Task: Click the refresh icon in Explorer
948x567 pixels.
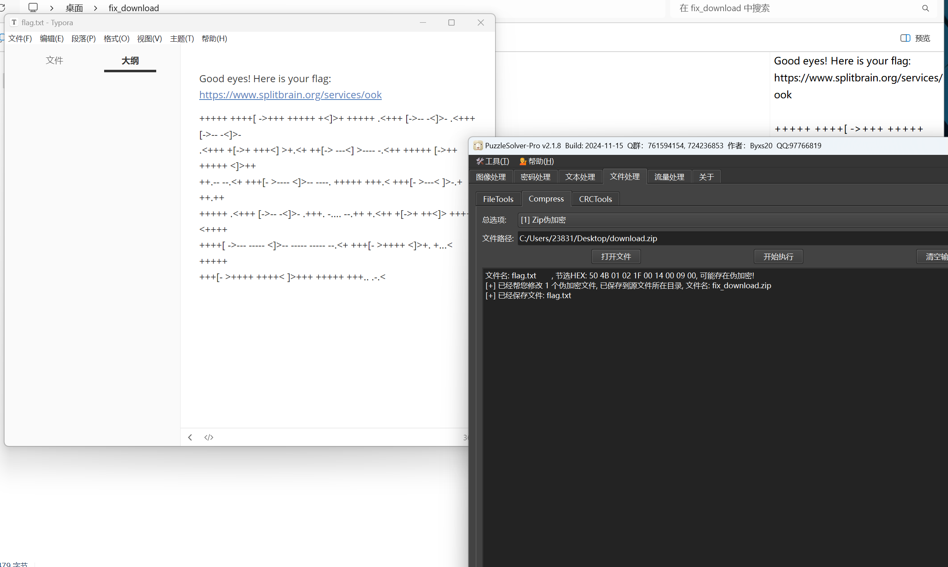Action: [2, 8]
